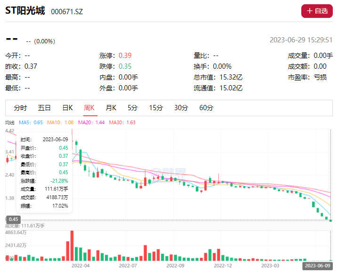Viewport: 338px width, 273px height.
Task: Click the tallest red volume bar
Action: coord(72,246)
